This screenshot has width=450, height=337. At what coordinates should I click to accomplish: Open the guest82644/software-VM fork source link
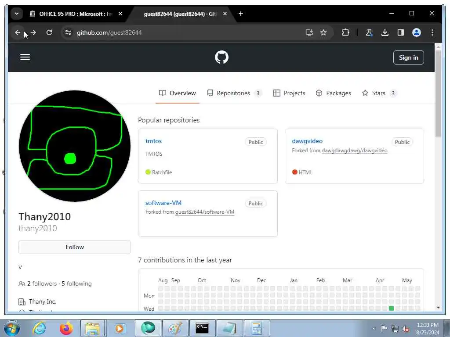[x=205, y=212]
